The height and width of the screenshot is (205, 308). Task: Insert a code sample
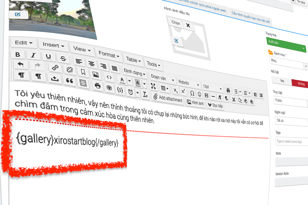(x=120, y=90)
